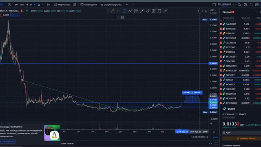Screen dimensions: 261x147
Task: Select the 5-minute timeframe
Action: pyautogui.click(x=16, y=4)
